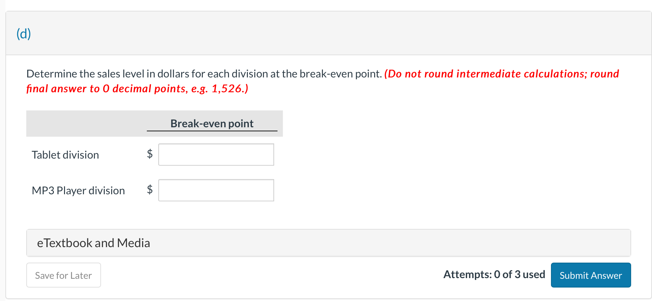The image size is (652, 301).
Task: Select the Tablet division row label
Action: point(65,155)
